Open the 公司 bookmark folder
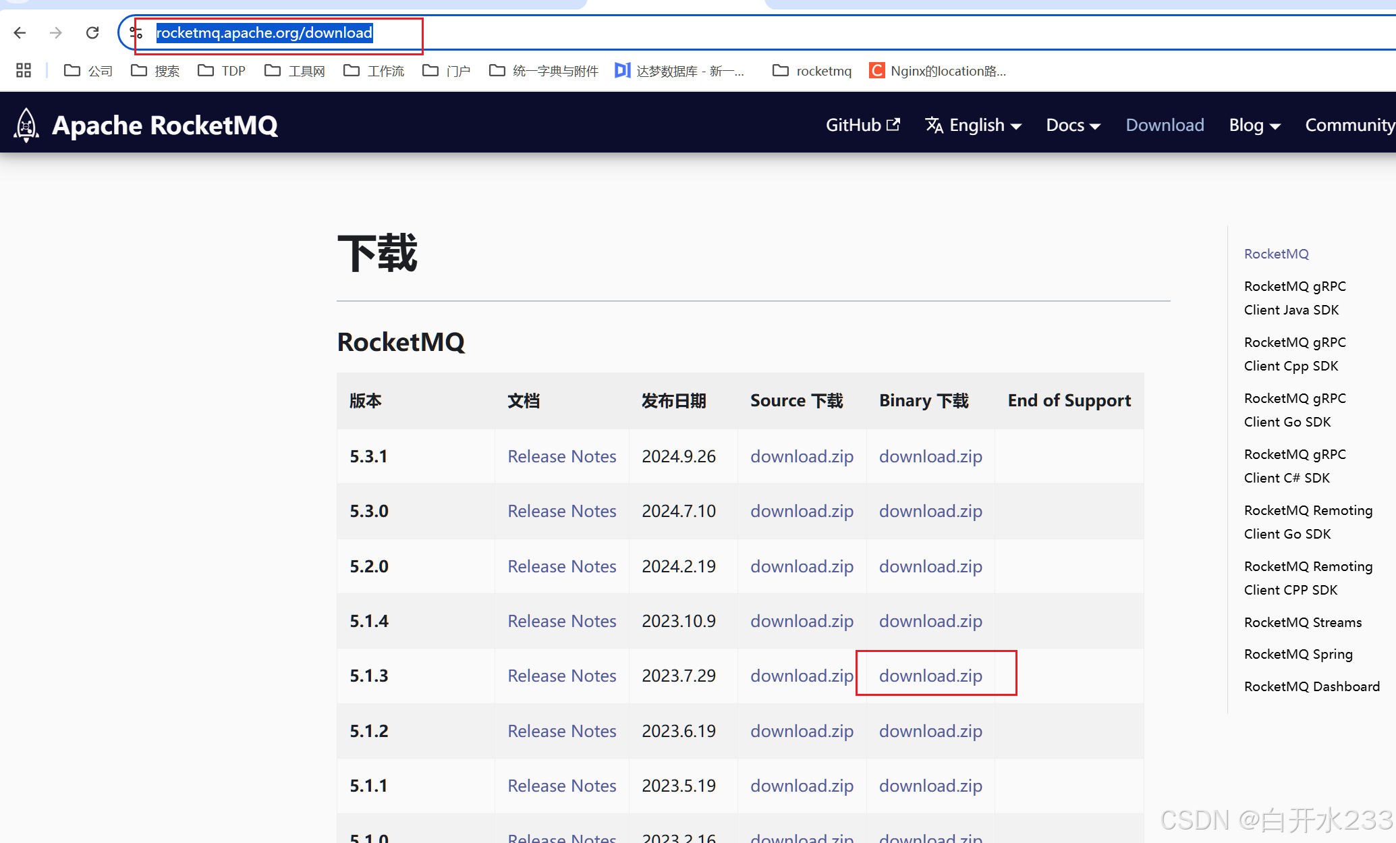The width and height of the screenshot is (1396, 843). pyautogui.click(x=88, y=71)
